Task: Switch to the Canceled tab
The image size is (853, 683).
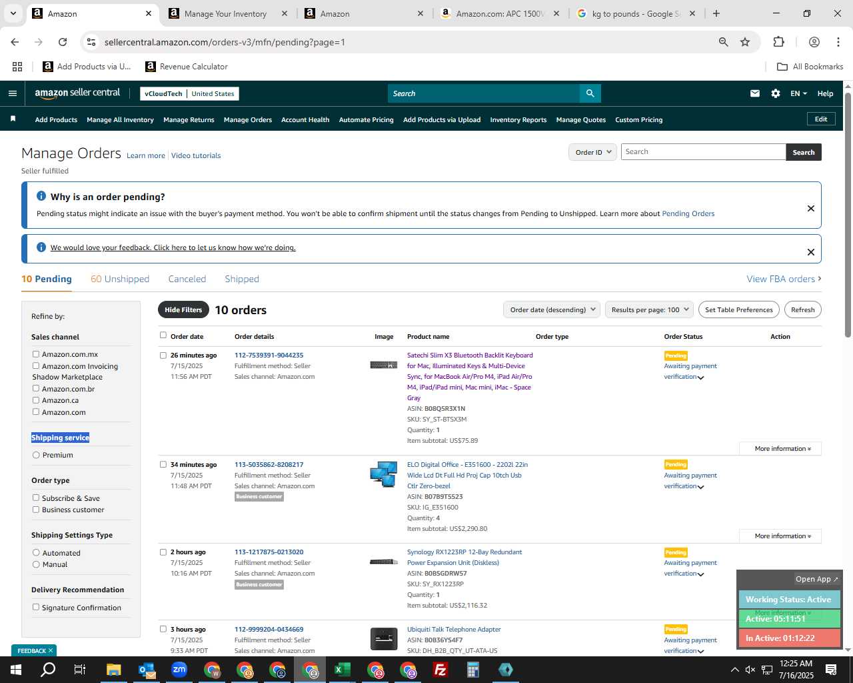Action: point(187,279)
